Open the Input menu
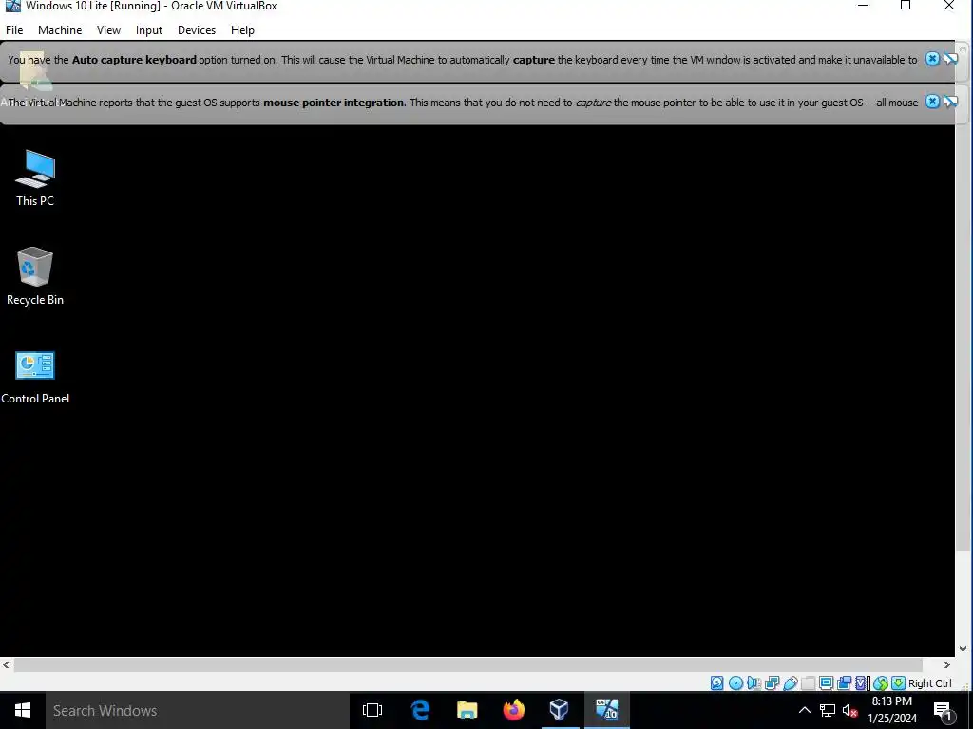This screenshot has height=729, width=973. 149,29
